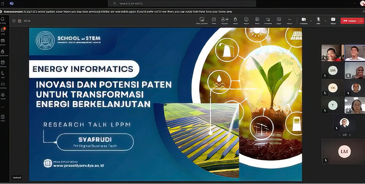365x184 pixels.
Task: Open More actions in meeting toolbar
Action: click(289, 20)
